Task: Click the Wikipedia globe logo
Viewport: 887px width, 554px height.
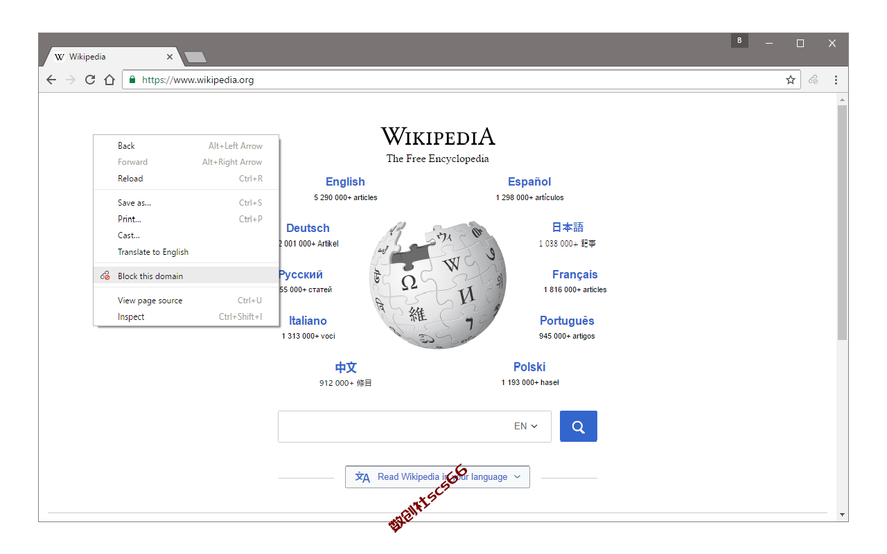Action: 437,285
